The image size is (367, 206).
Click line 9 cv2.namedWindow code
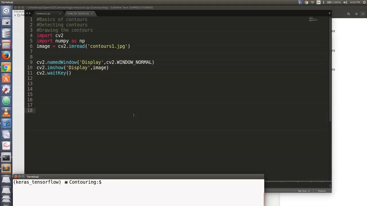(95, 62)
